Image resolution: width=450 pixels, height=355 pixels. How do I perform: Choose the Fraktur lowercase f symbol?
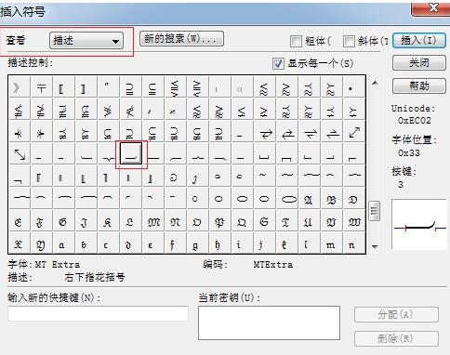[175, 243]
